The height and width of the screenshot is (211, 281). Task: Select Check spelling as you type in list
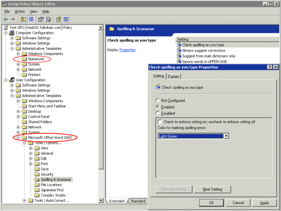click(x=203, y=45)
